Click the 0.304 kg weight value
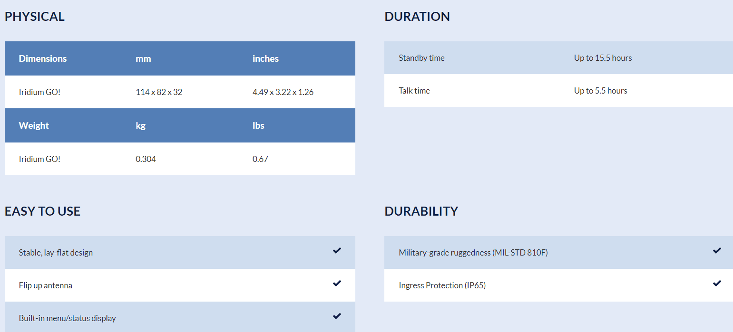The image size is (733, 332). pos(146,159)
